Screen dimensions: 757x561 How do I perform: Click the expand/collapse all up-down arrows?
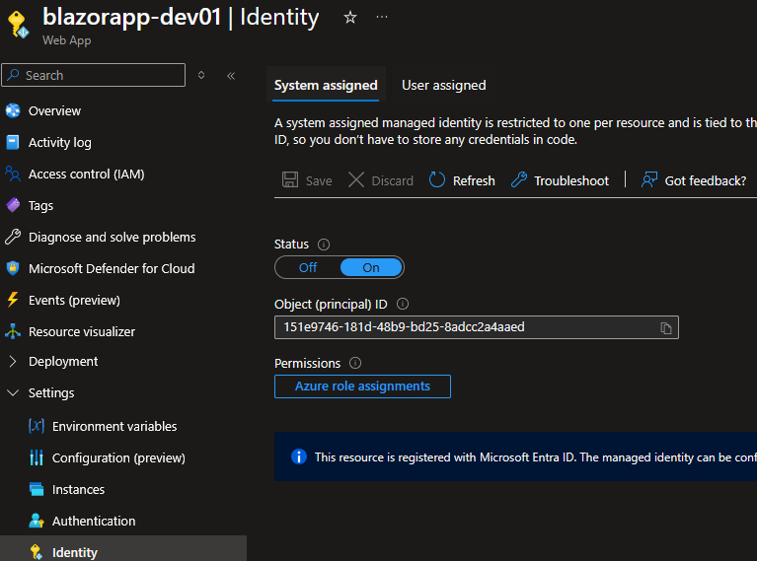[201, 75]
